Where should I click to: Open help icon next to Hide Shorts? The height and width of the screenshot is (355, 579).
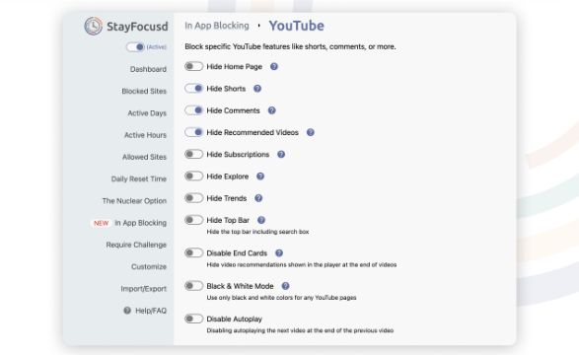[257, 89]
